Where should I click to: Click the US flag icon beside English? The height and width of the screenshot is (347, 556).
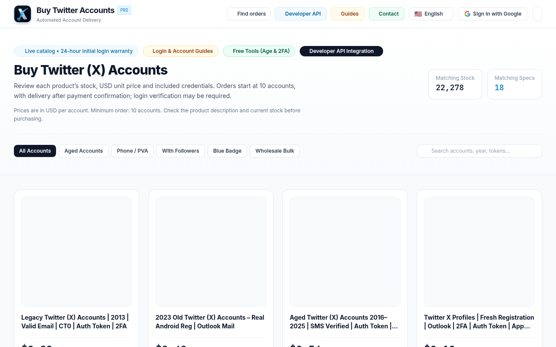point(418,14)
